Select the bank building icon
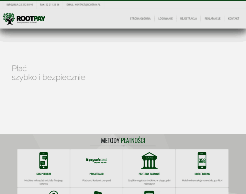Screen dimensions: 246x194 pos(149,160)
